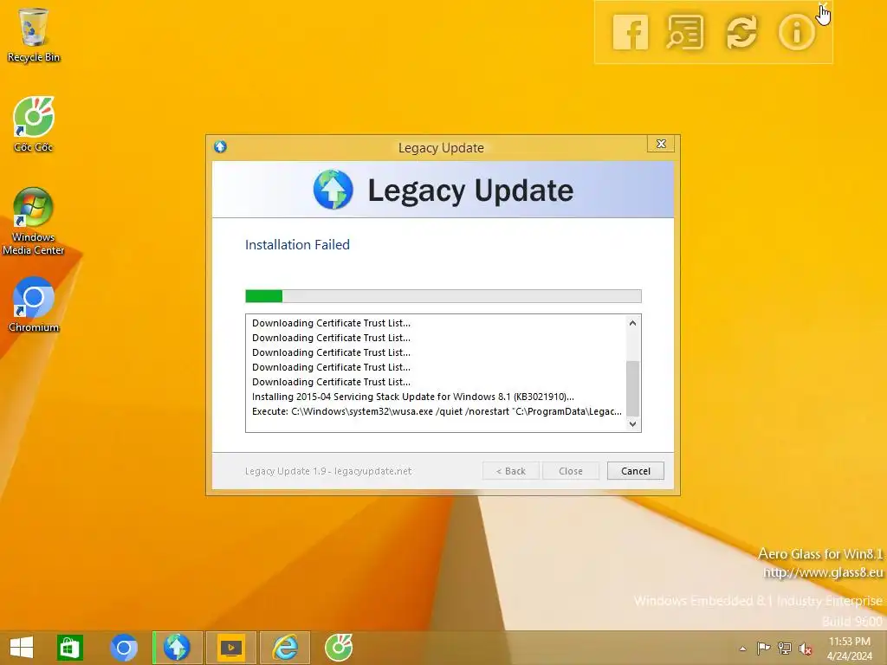Click the disabled Close button
The height and width of the screenshot is (665, 887).
(x=570, y=470)
